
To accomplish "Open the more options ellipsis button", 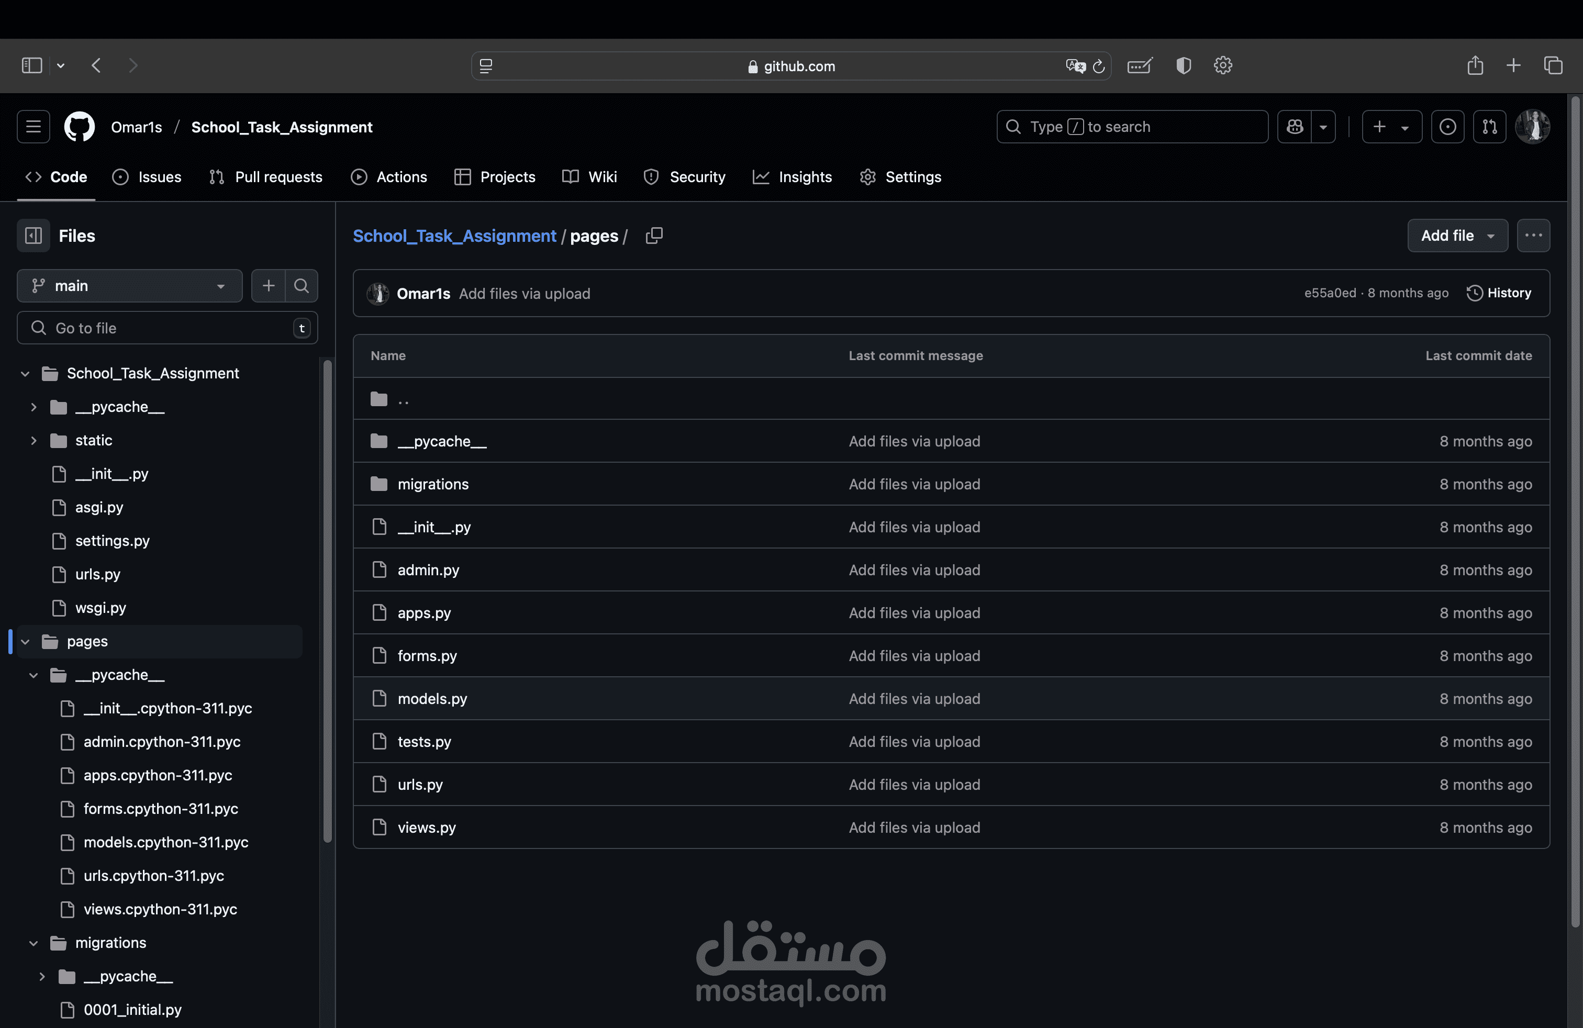I will (1533, 236).
